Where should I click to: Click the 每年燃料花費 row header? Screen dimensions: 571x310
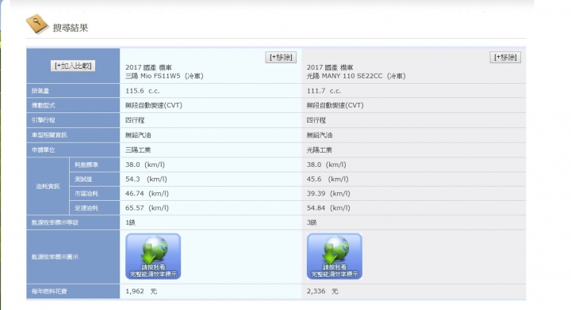click(x=73, y=291)
